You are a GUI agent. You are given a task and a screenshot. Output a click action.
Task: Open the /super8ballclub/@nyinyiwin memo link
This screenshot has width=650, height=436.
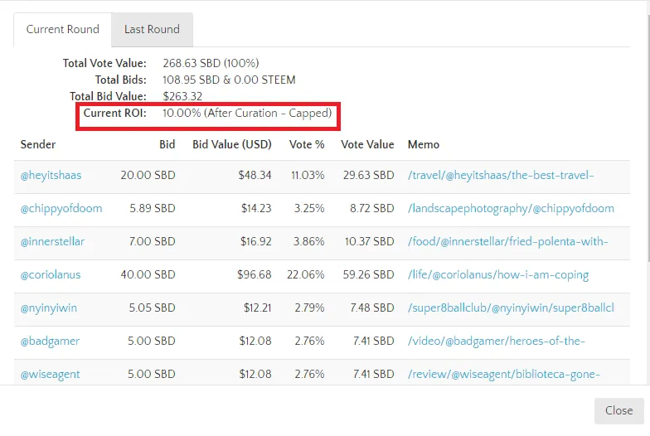tap(511, 308)
